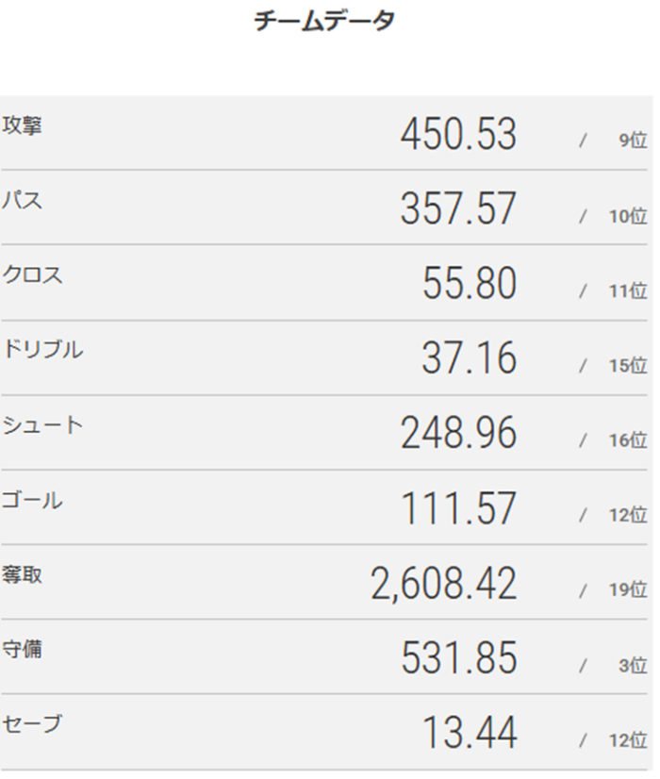This screenshot has height=779, width=660.
Task: Select the 攻撃 row label
Action: (22, 125)
